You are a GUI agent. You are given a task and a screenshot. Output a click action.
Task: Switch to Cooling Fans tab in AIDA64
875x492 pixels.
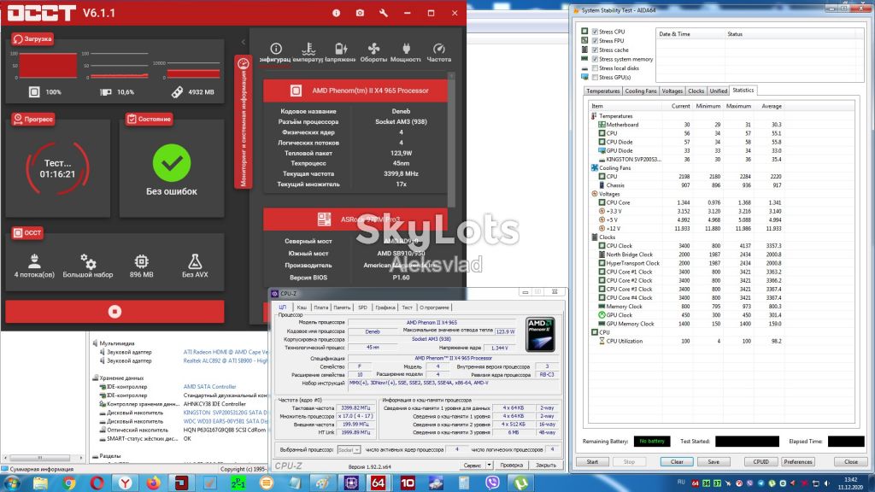point(641,91)
